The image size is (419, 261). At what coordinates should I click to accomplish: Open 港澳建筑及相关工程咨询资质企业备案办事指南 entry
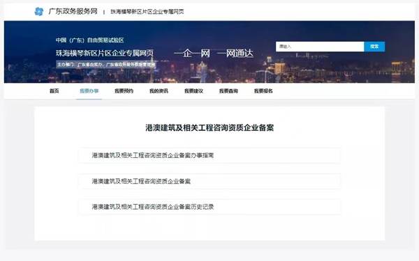click(x=209, y=155)
